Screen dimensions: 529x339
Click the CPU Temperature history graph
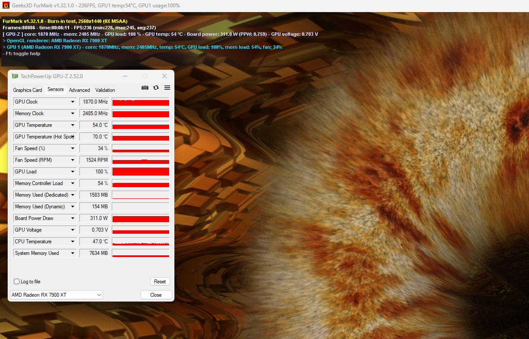(x=141, y=242)
